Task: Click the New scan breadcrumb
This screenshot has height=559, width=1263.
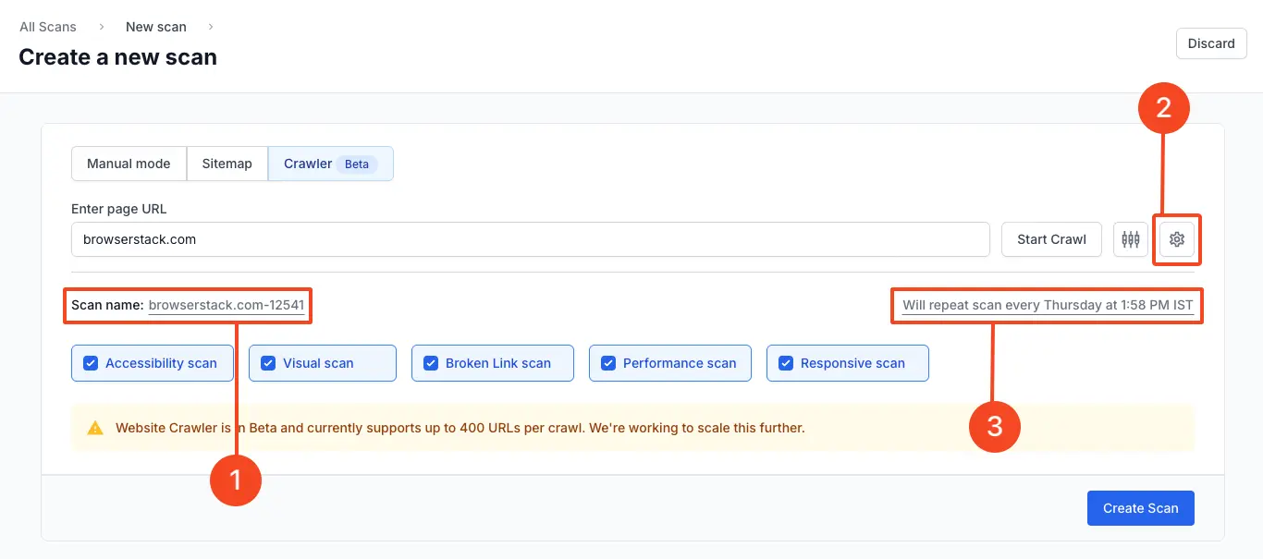Action: (155, 27)
